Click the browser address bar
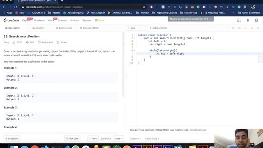 click(83, 7)
